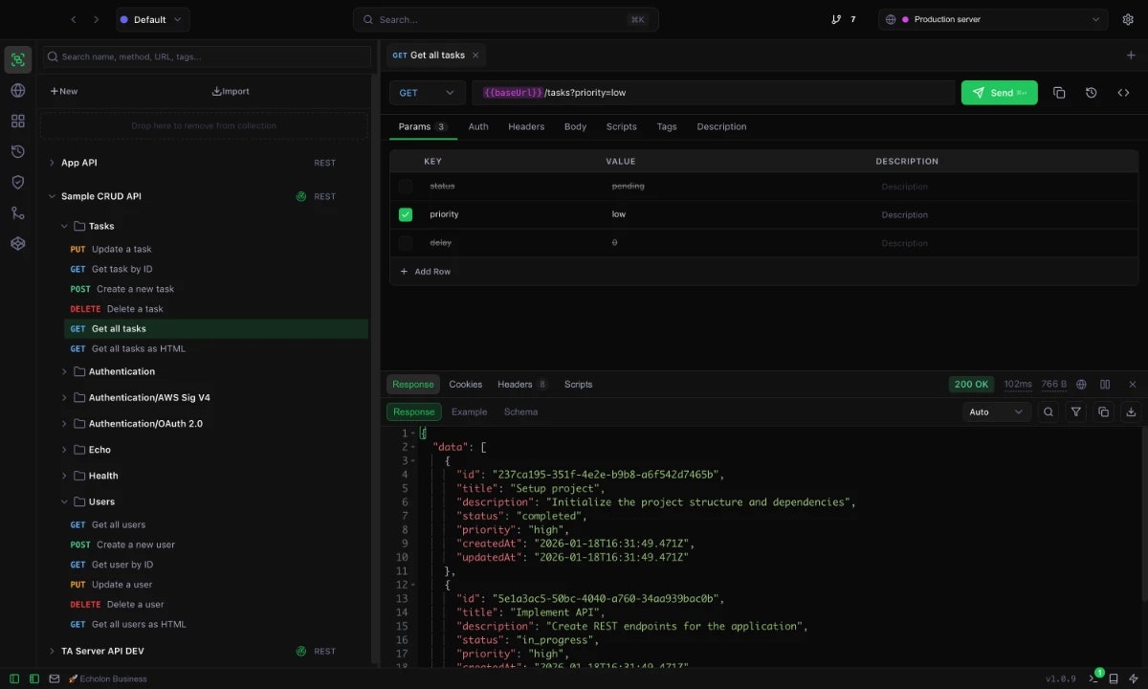Image resolution: width=1148 pixels, height=689 pixels.
Task: Open the GET method dropdown
Action: (427, 92)
